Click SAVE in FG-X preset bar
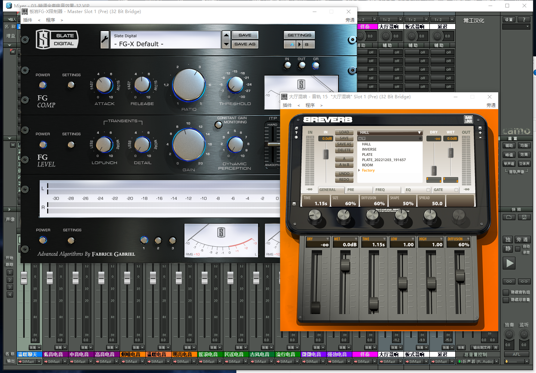 (245, 35)
